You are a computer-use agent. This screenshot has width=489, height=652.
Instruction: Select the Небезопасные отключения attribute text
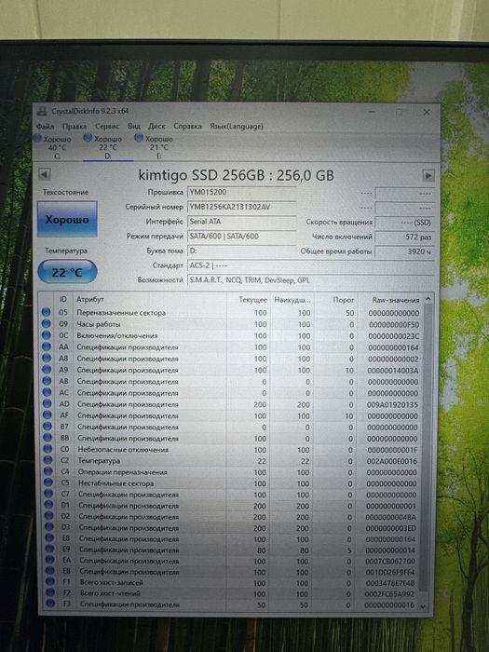point(123,450)
